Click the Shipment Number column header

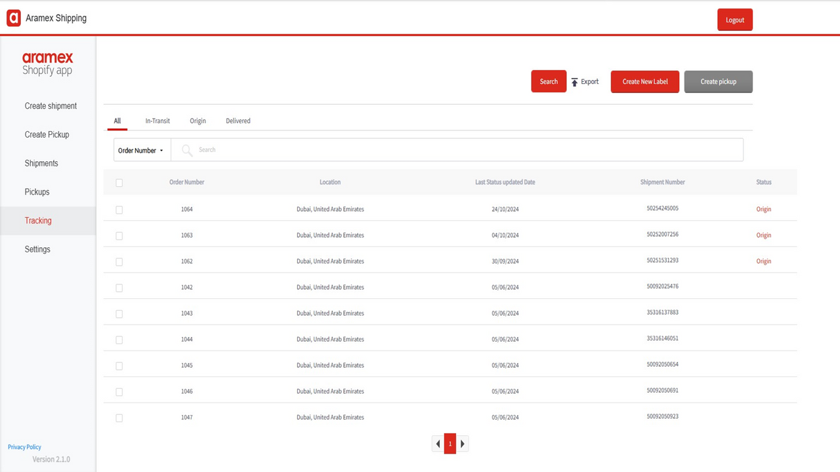tap(663, 182)
